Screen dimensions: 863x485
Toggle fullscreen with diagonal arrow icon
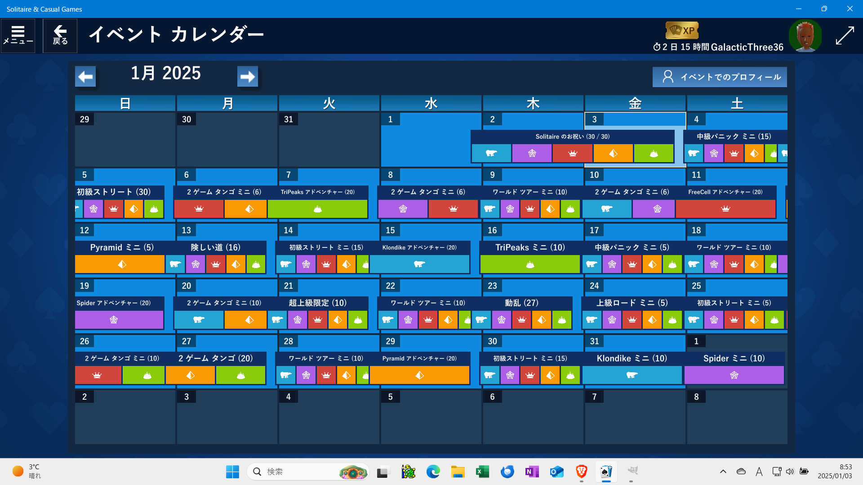845,35
